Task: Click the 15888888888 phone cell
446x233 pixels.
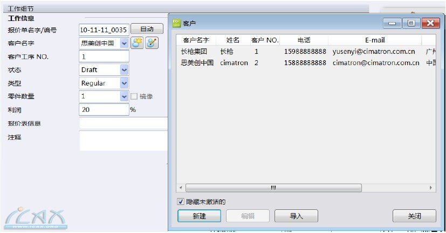Action: pos(305,63)
